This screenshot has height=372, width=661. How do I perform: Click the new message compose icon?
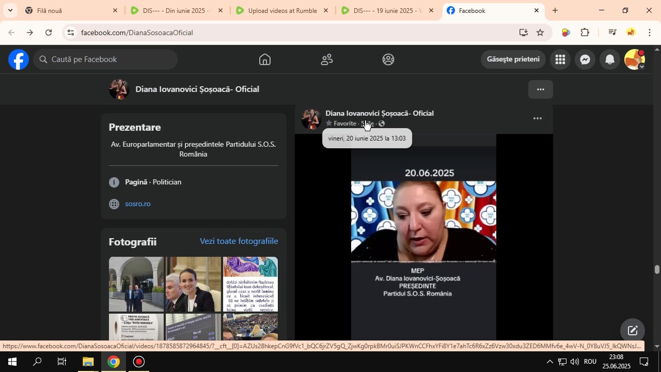pos(633,331)
